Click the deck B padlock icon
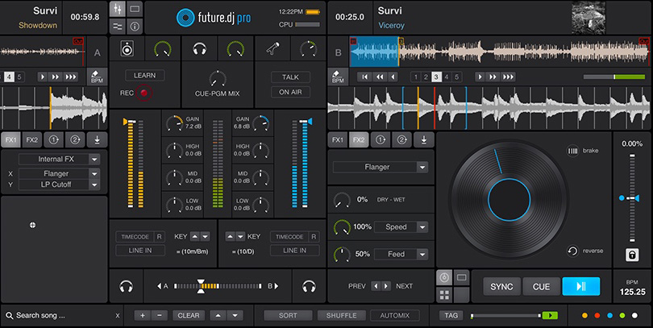This screenshot has width=653, height=328. [x=632, y=255]
